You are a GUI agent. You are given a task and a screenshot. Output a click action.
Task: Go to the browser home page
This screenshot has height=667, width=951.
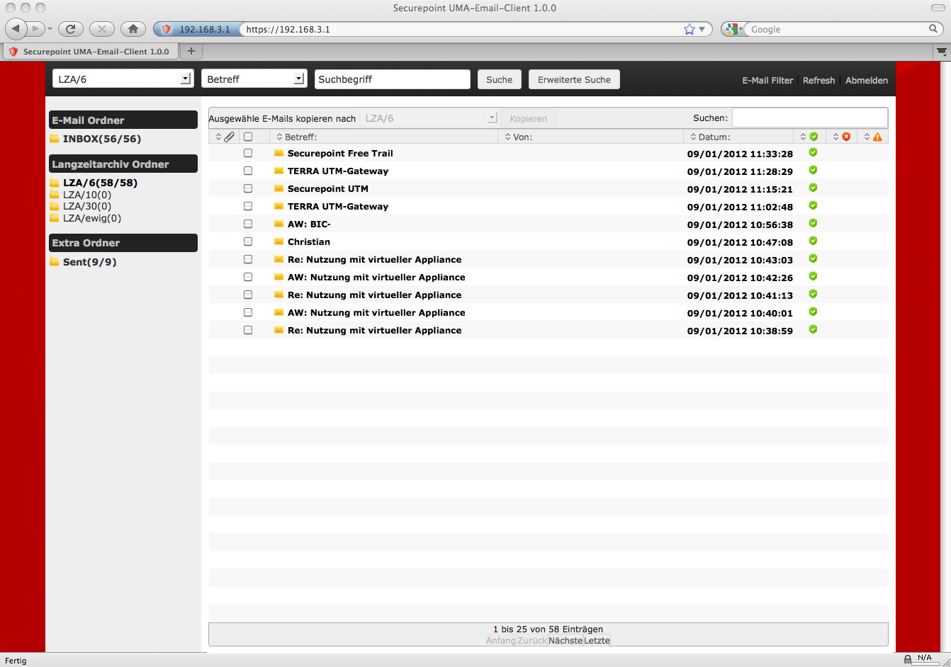pyautogui.click(x=133, y=29)
